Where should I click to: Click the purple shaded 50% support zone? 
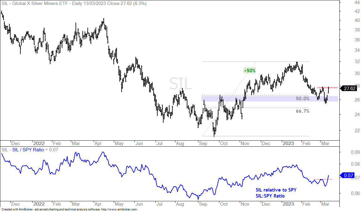click(x=269, y=99)
